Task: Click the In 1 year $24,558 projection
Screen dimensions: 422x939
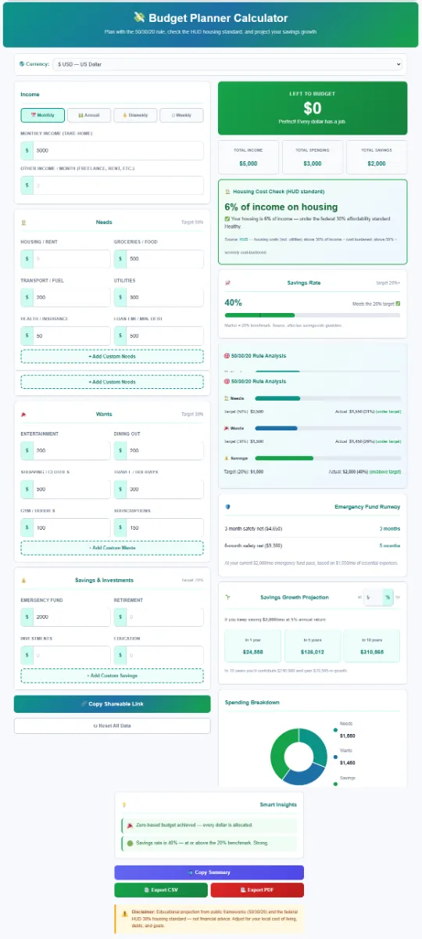Action: [253, 646]
